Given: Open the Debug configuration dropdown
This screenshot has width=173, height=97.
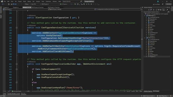Looking at the screenshot, I should [28, 4].
